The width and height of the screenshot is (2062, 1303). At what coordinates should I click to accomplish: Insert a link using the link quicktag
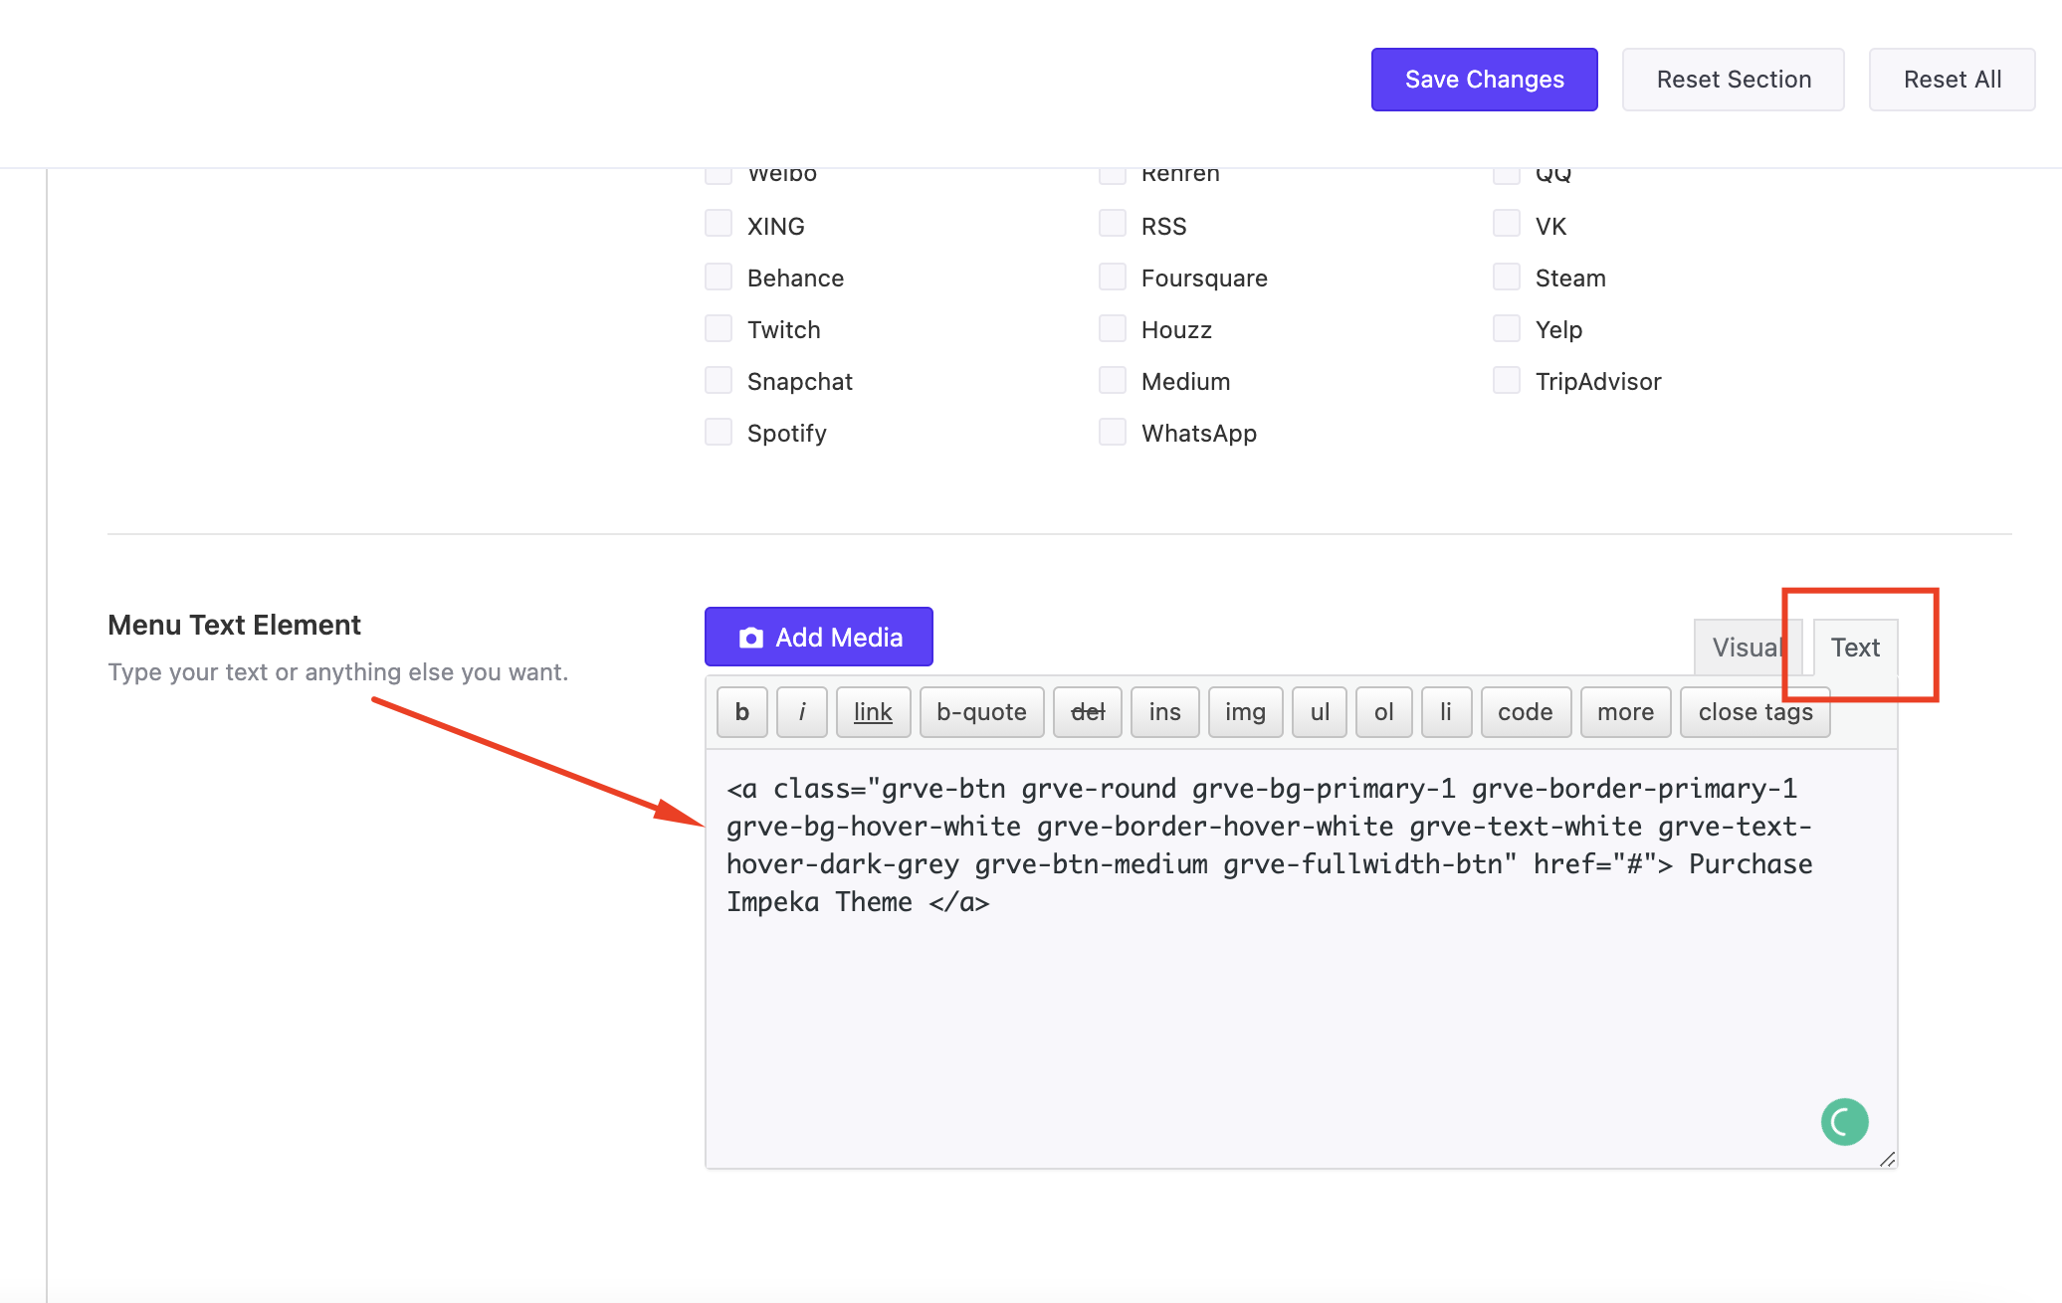click(873, 712)
